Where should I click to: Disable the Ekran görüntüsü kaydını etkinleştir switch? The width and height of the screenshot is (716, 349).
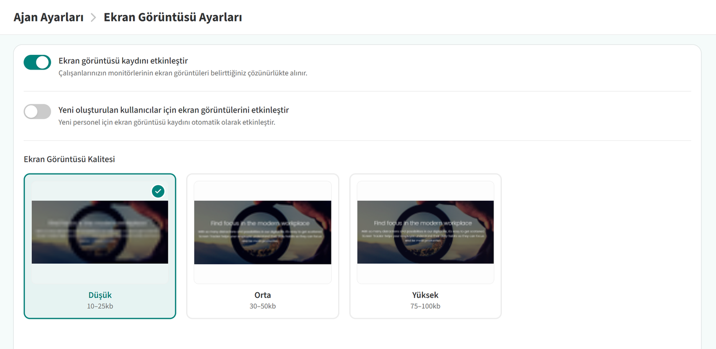click(37, 62)
